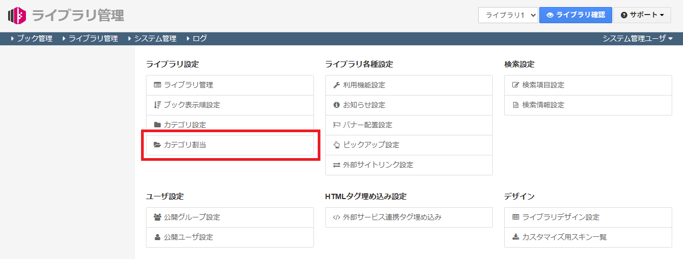Click the group icon beside 公開グループ設定
683x259 pixels.
157,217
